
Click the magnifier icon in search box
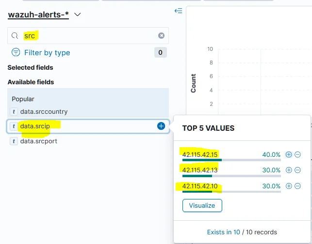(x=15, y=36)
